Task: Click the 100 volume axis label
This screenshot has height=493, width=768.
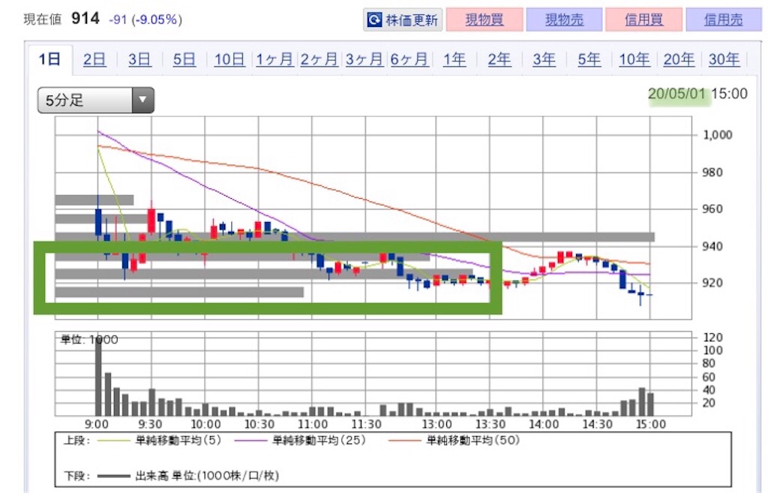Action: click(712, 350)
